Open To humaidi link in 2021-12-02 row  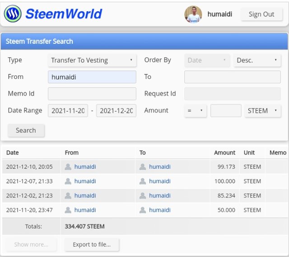click(159, 196)
